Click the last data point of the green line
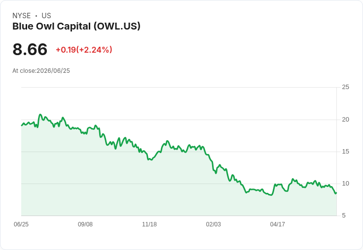This screenshot has width=363, height=250. click(336, 193)
